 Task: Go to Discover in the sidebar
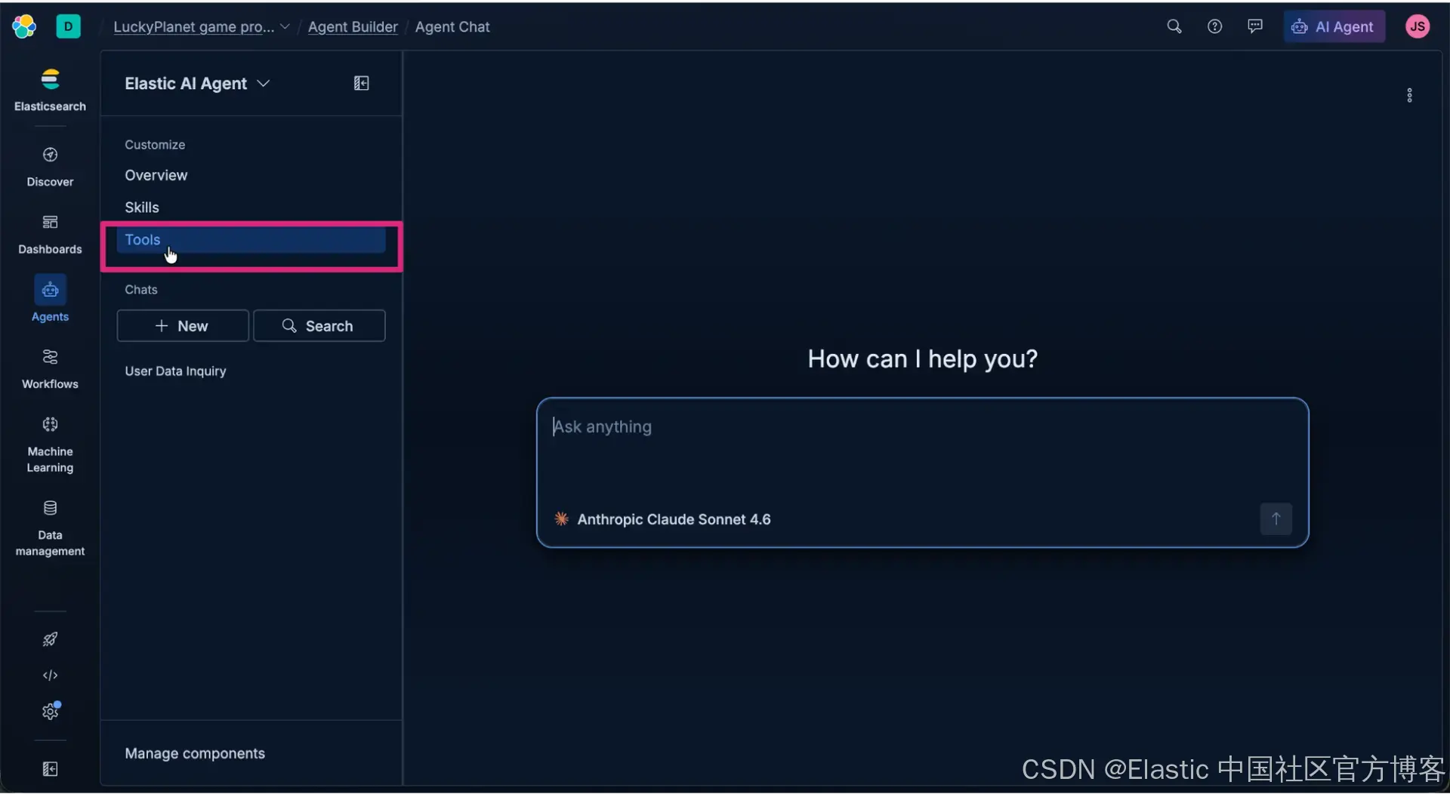tap(50, 167)
